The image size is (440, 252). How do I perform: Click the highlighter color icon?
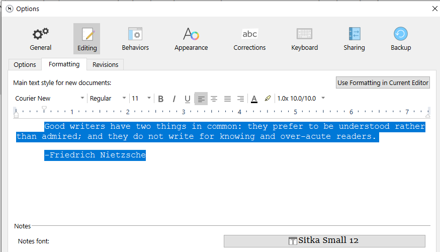[x=268, y=99]
